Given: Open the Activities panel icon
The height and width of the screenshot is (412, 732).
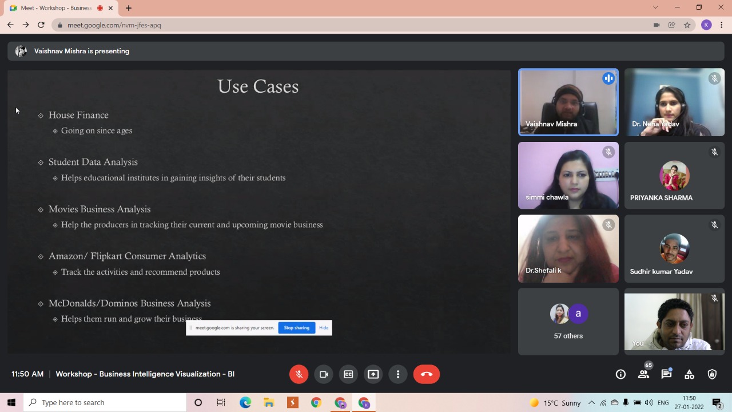Looking at the screenshot, I should click(689, 374).
